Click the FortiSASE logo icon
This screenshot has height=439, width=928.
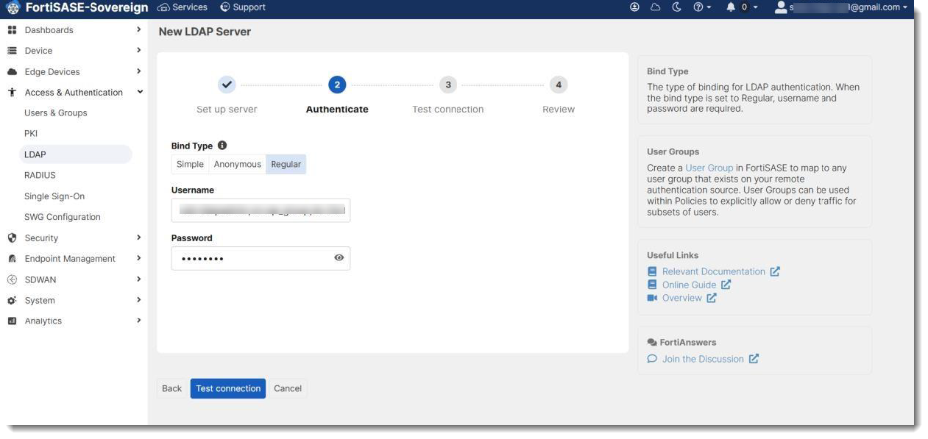pos(13,7)
